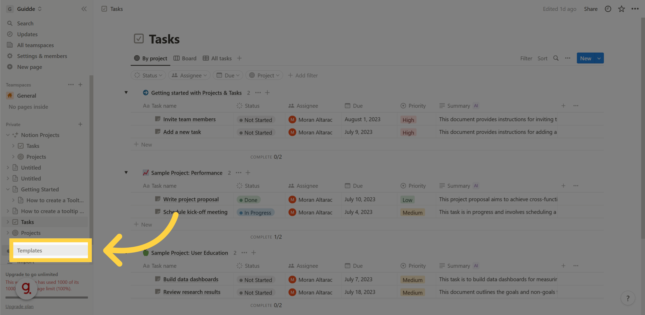This screenshot has height=315, width=645.
Task: View workspace Updates
Action: (27, 34)
